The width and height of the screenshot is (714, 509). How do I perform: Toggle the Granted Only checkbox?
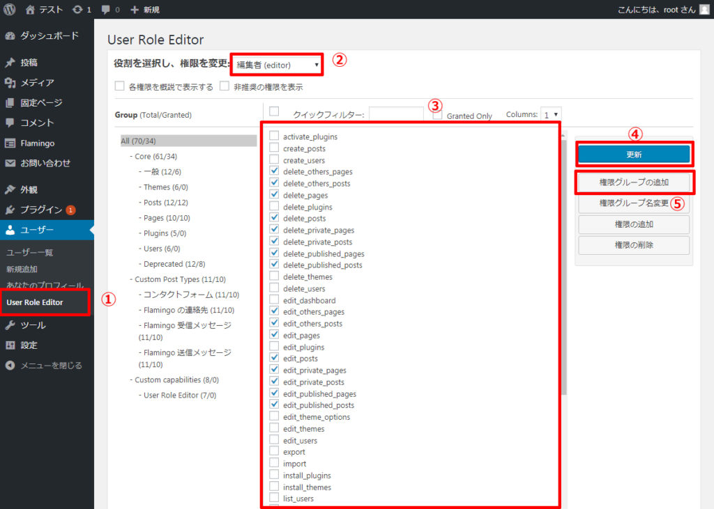click(x=437, y=115)
